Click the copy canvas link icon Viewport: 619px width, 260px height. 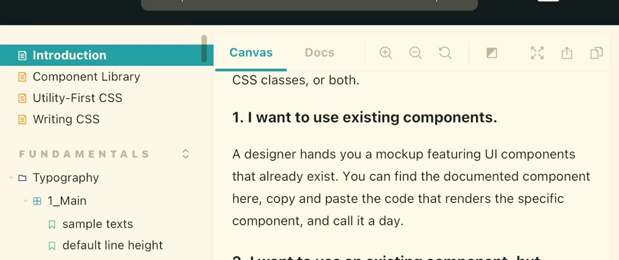(x=596, y=53)
